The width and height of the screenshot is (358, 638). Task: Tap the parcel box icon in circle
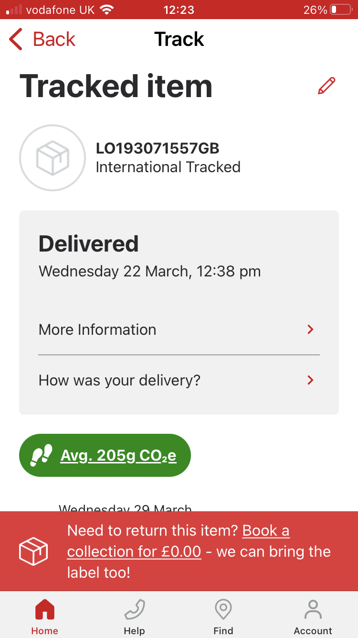coord(53,158)
